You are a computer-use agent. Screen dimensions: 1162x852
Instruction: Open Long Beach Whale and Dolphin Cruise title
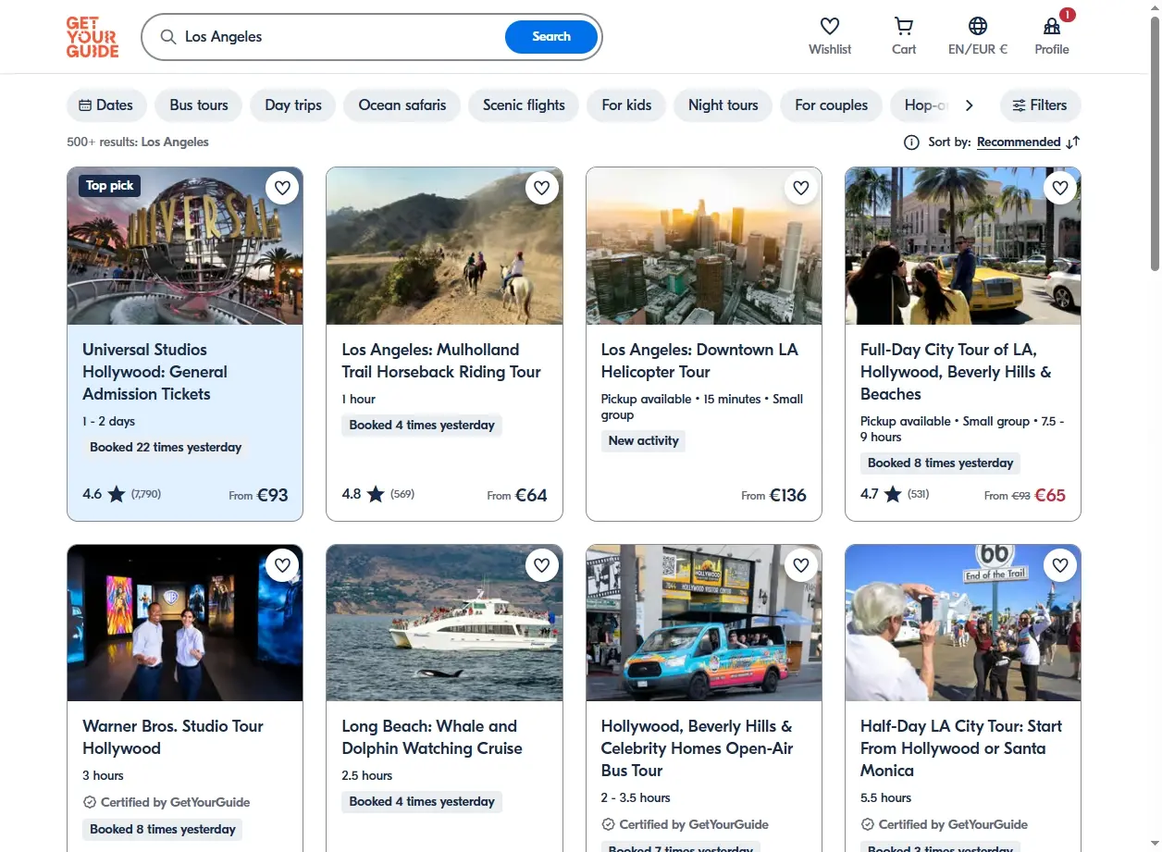click(432, 737)
